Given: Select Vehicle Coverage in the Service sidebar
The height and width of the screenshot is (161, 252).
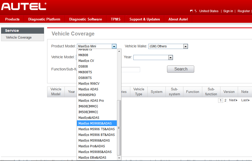Looking at the screenshot, I should click(19, 37).
